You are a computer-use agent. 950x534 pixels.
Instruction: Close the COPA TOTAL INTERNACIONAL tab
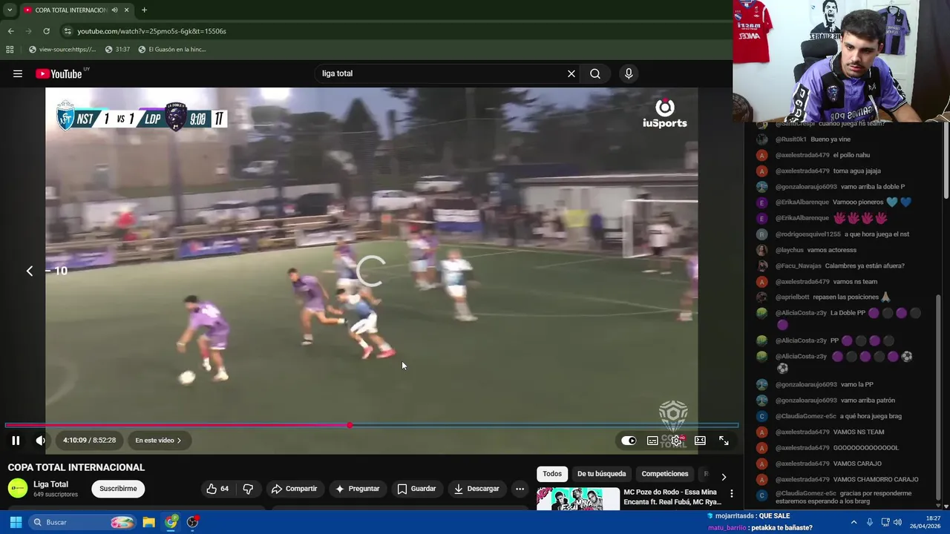[126, 10]
